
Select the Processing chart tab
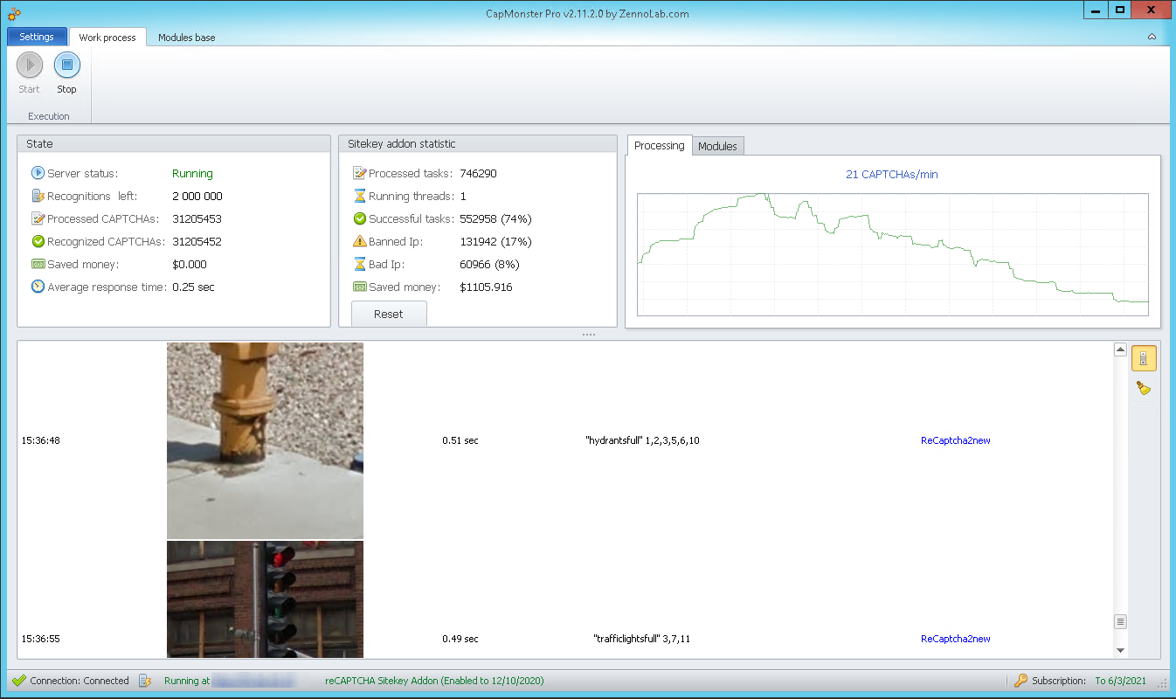[x=659, y=145]
